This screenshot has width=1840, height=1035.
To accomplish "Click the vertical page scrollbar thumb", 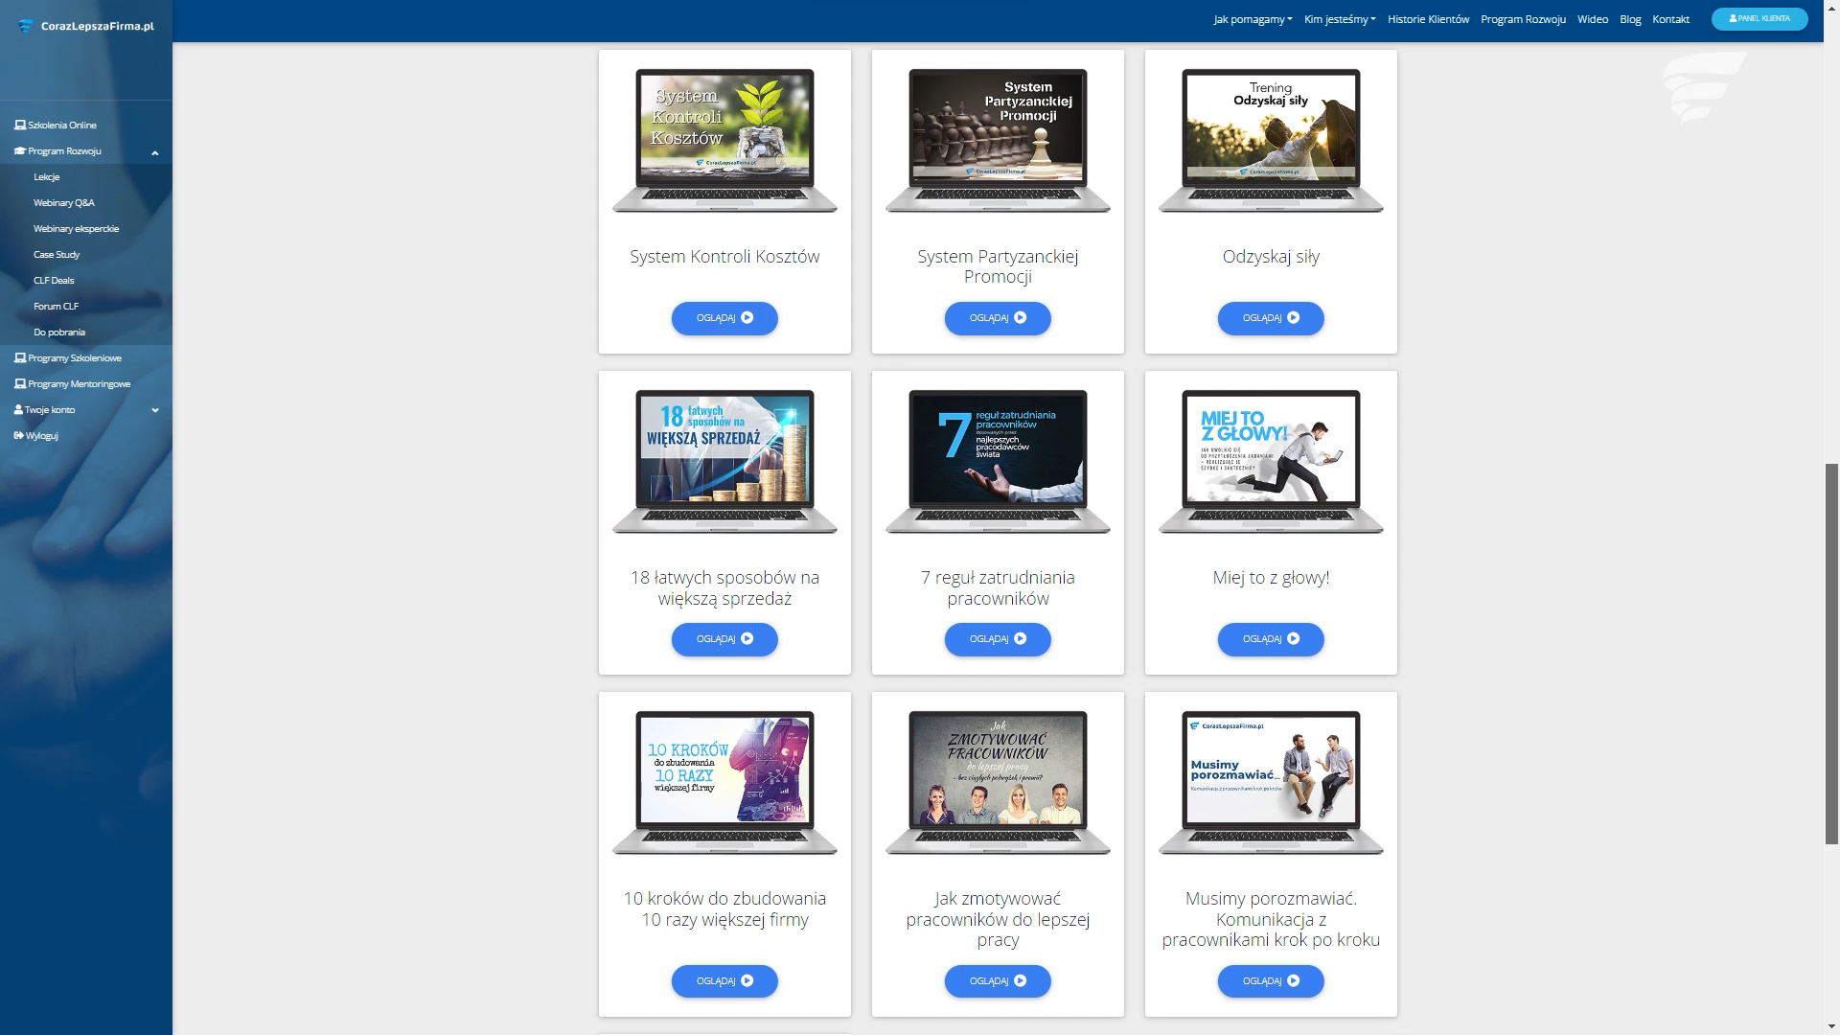I will tap(1831, 652).
